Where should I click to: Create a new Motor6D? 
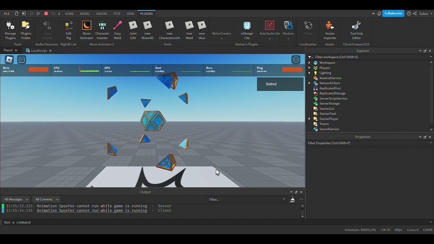(147, 30)
